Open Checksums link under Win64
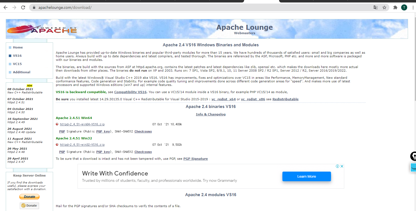This screenshot has height=211, width=416. 143,131
